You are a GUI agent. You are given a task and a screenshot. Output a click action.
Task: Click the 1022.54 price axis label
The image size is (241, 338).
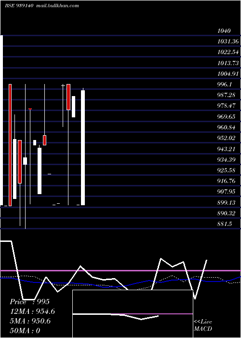228,52
